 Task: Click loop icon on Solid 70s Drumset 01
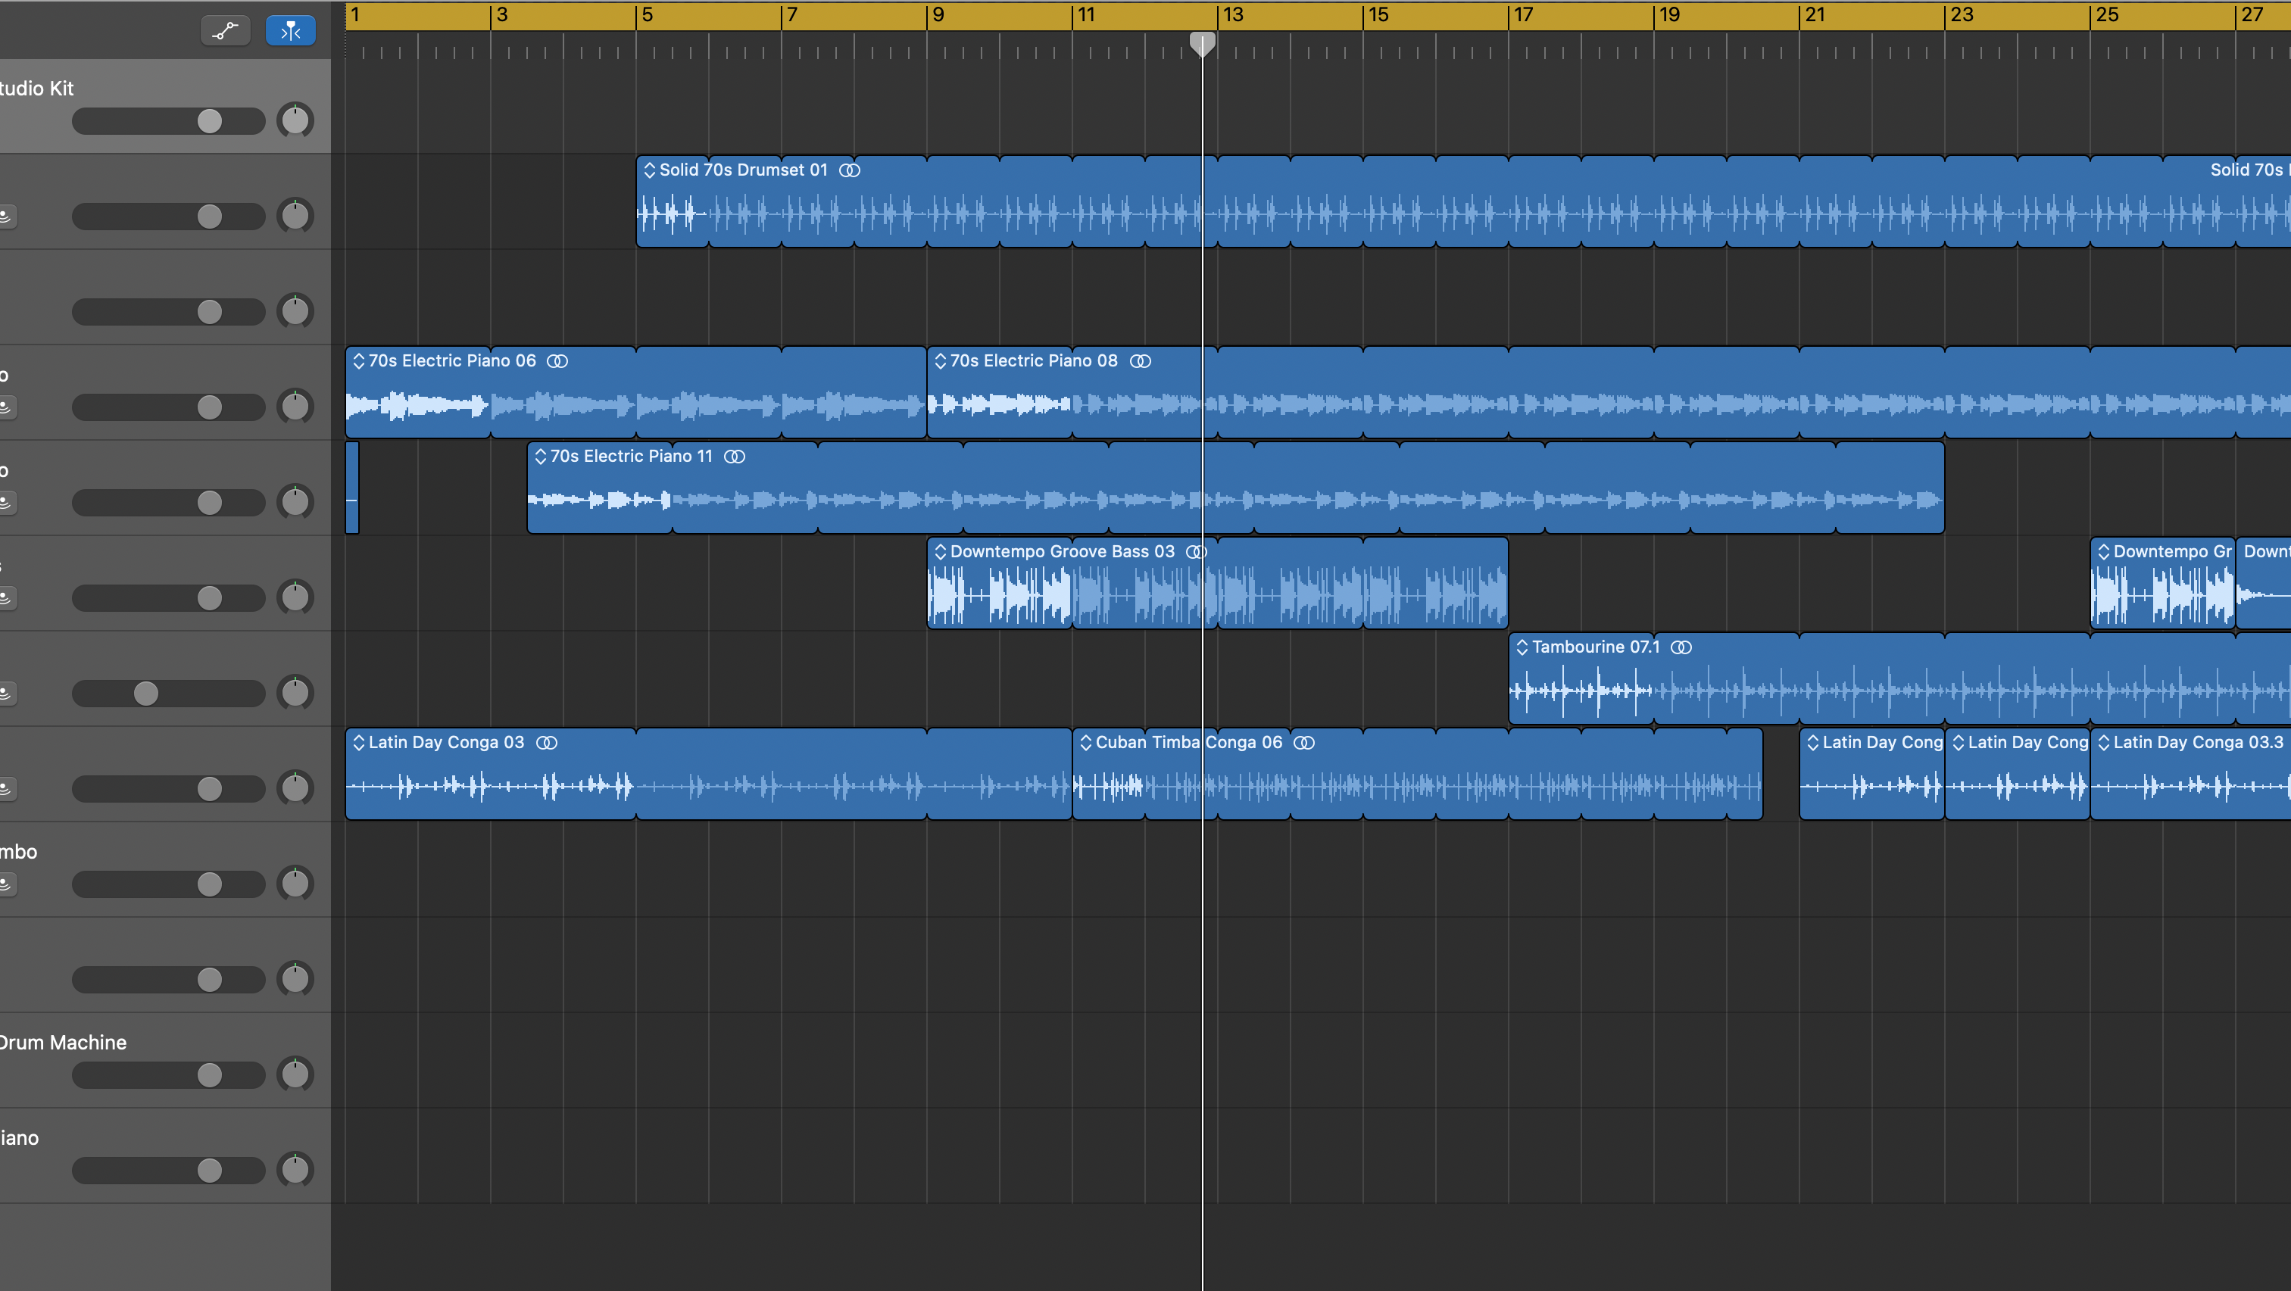[851, 170]
